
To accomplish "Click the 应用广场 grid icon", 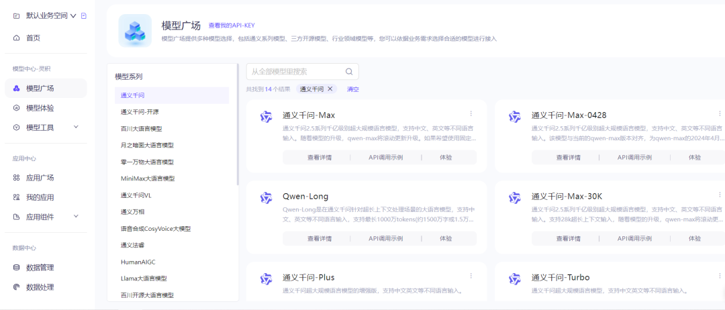I will (x=17, y=177).
